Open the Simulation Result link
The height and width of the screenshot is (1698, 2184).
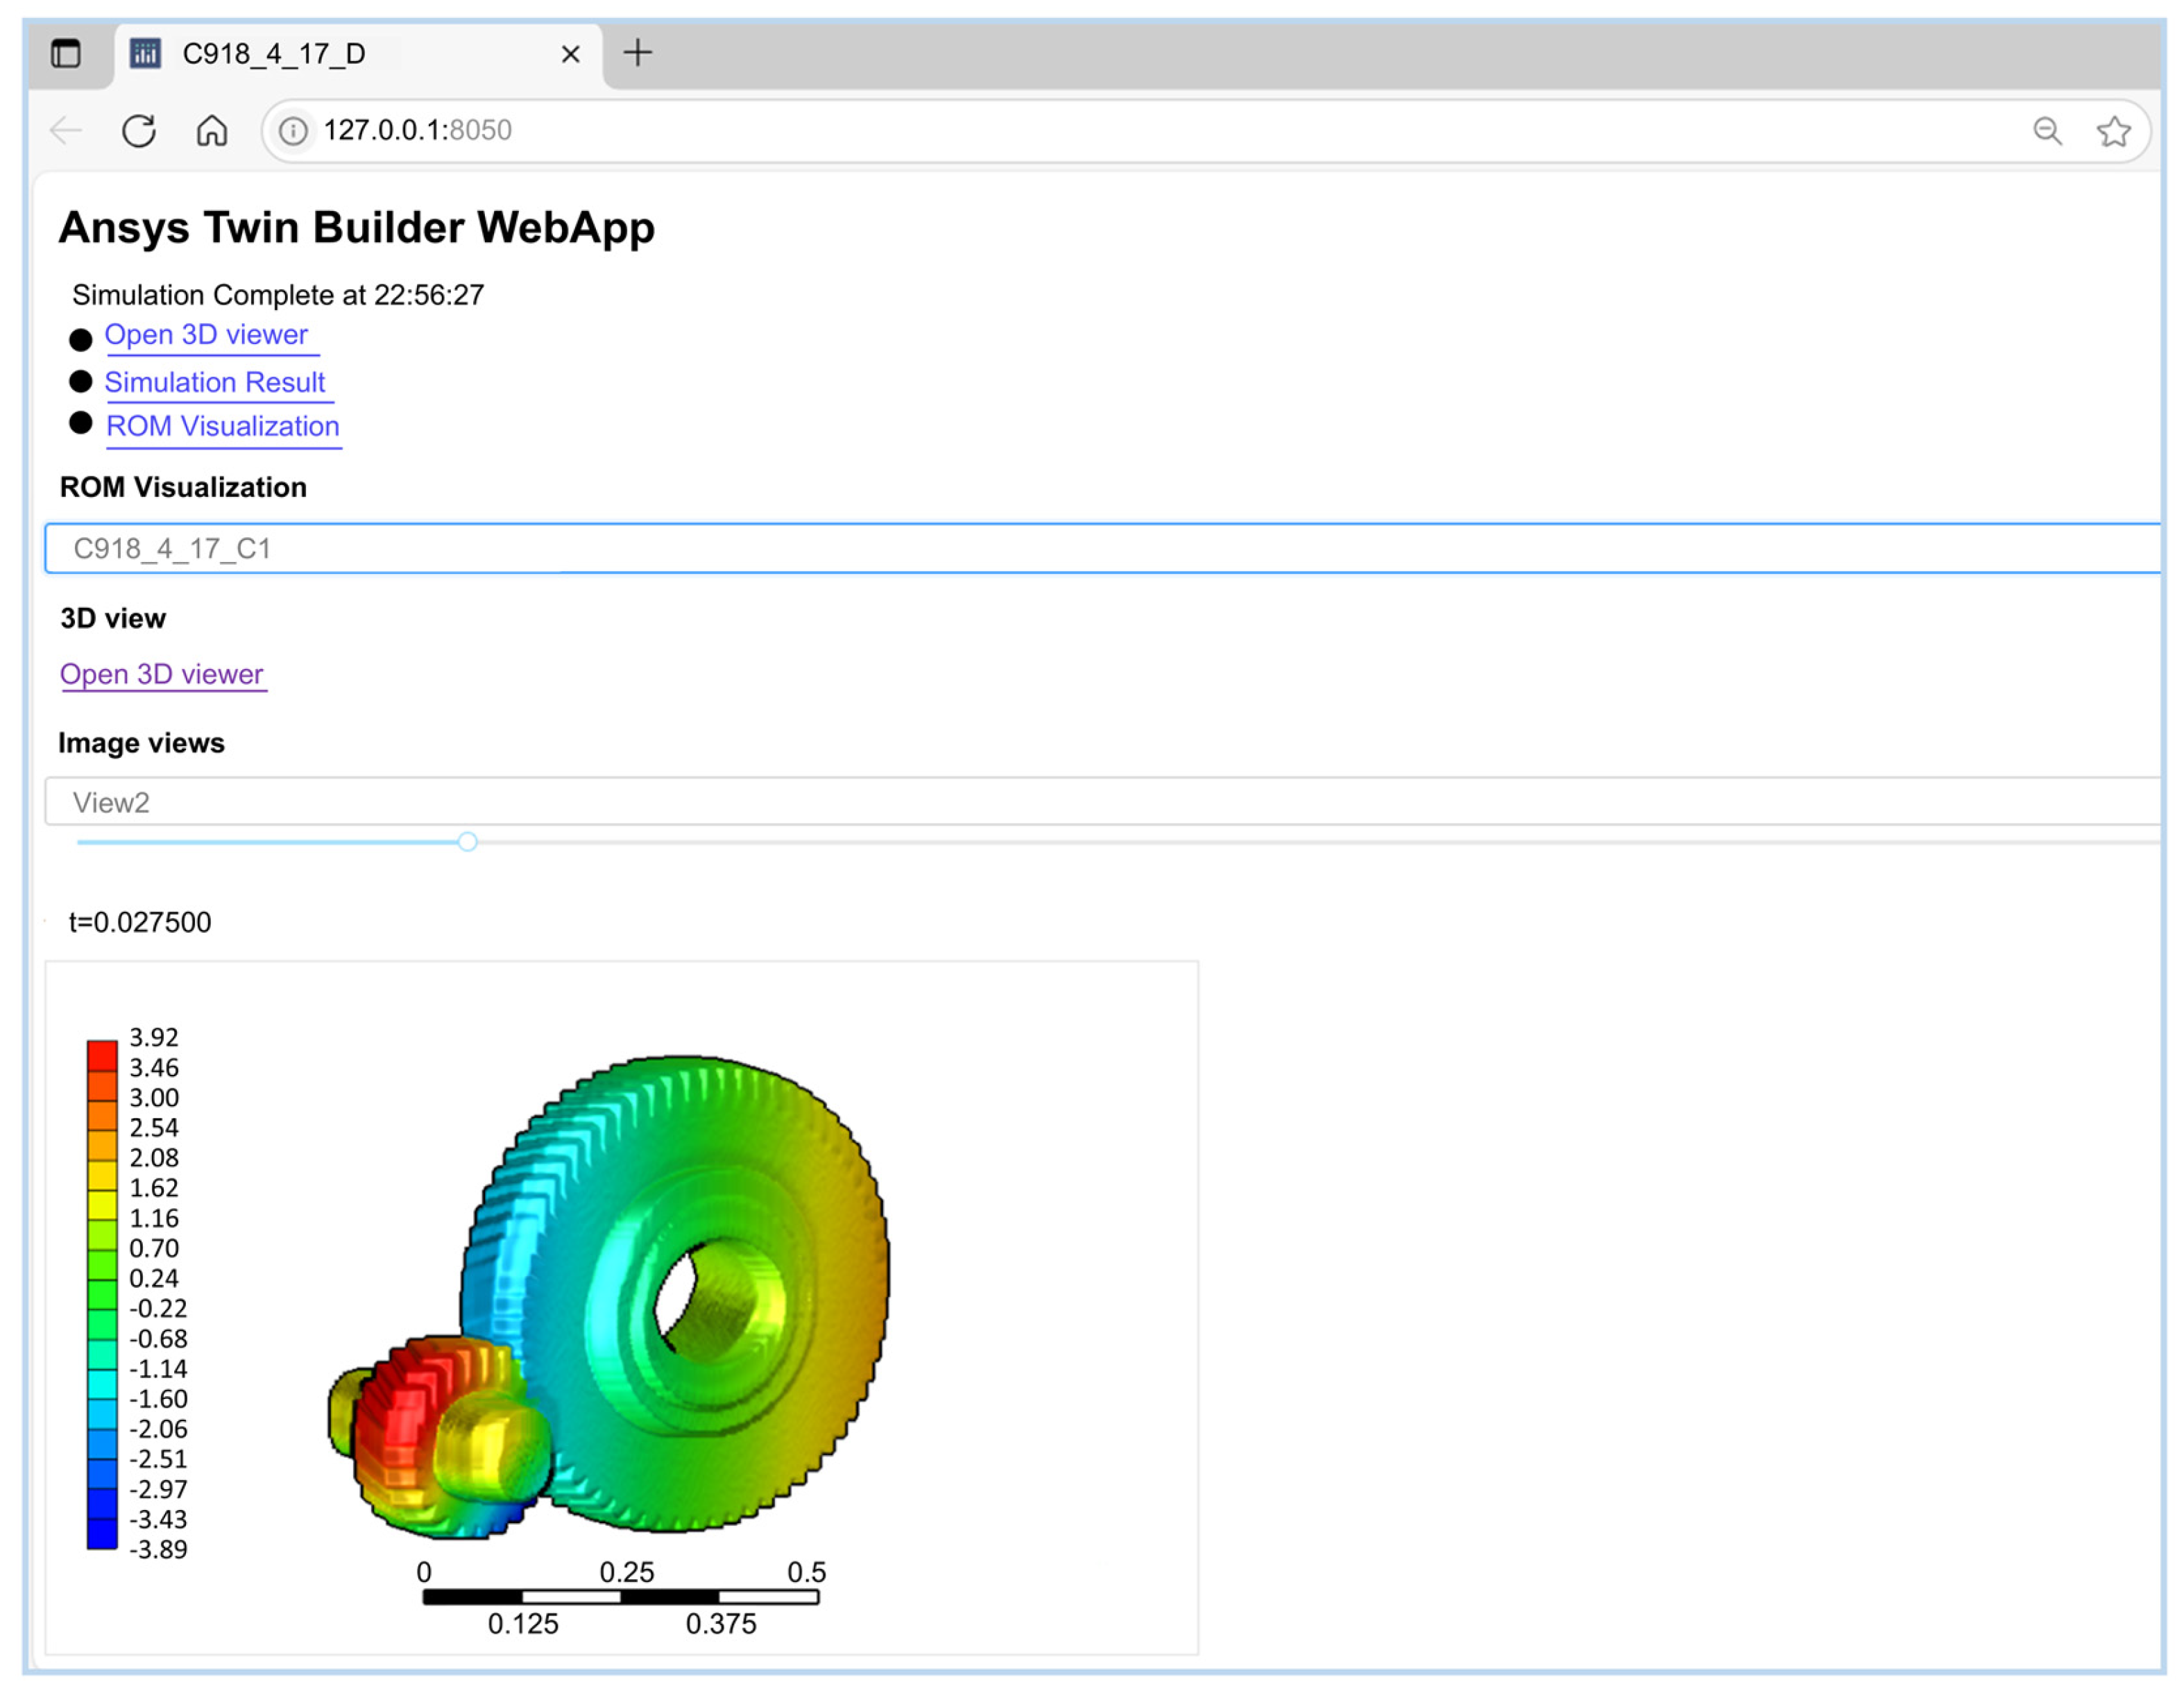pos(215,383)
